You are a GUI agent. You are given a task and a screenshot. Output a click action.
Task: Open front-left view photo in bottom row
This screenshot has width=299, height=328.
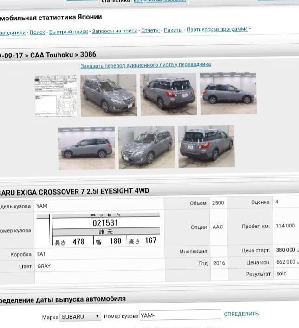146,147
